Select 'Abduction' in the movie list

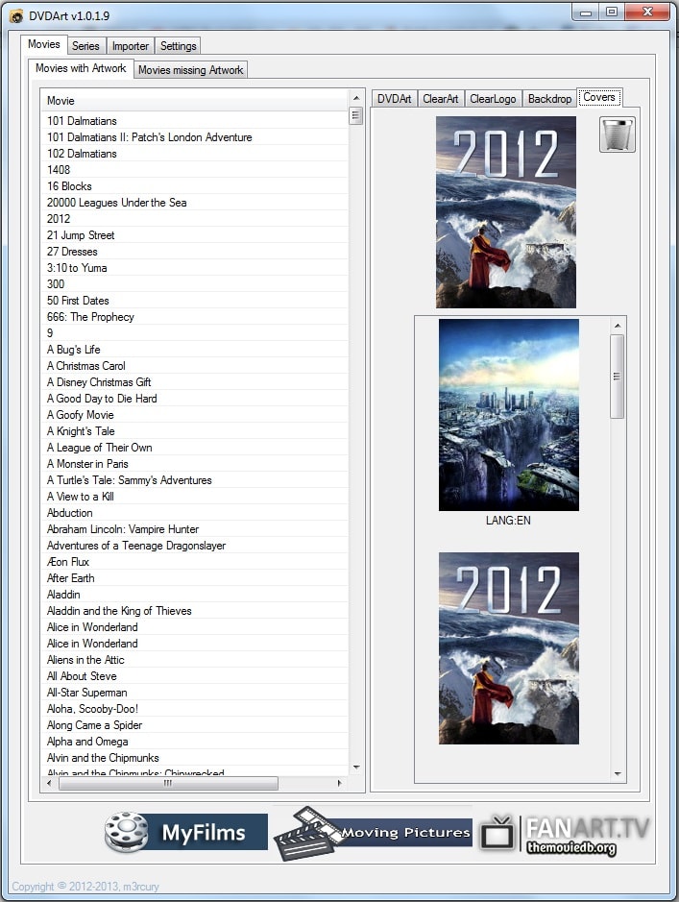click(194, 513)
